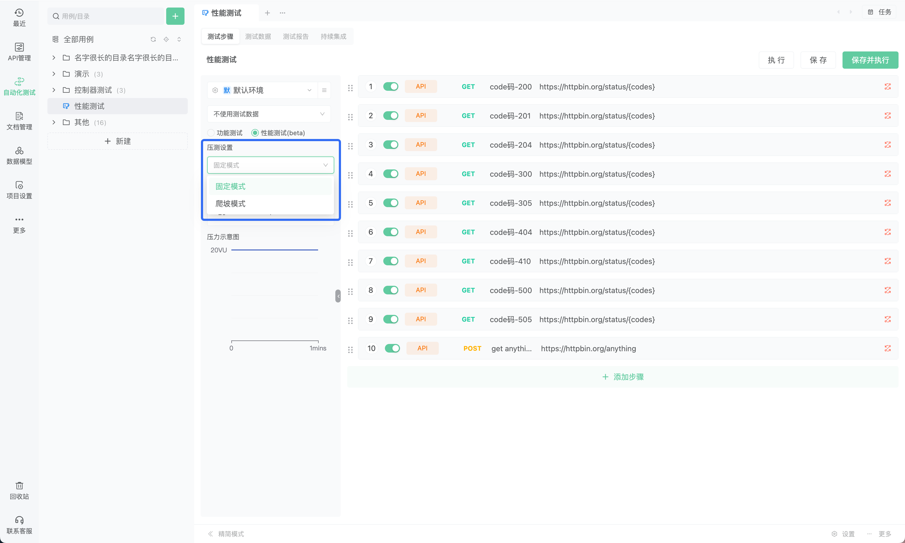This screenshot has height=543, width=905.
Task: Open environment menu hamburger icon
Action: [x=324, y=90]
